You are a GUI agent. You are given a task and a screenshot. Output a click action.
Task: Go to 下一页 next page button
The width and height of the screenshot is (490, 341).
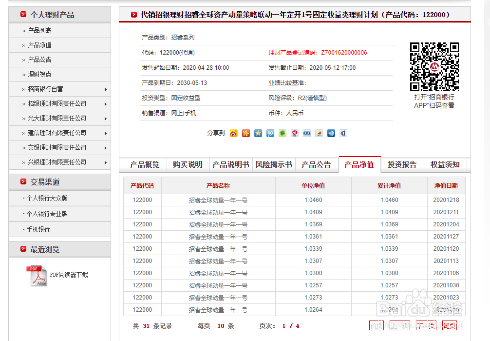coord(426,326)
